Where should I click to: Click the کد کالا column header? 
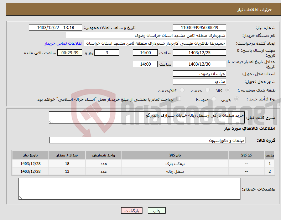coord(246,155)
